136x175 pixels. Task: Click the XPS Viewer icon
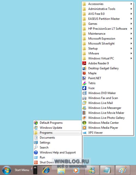click(84, 132)
